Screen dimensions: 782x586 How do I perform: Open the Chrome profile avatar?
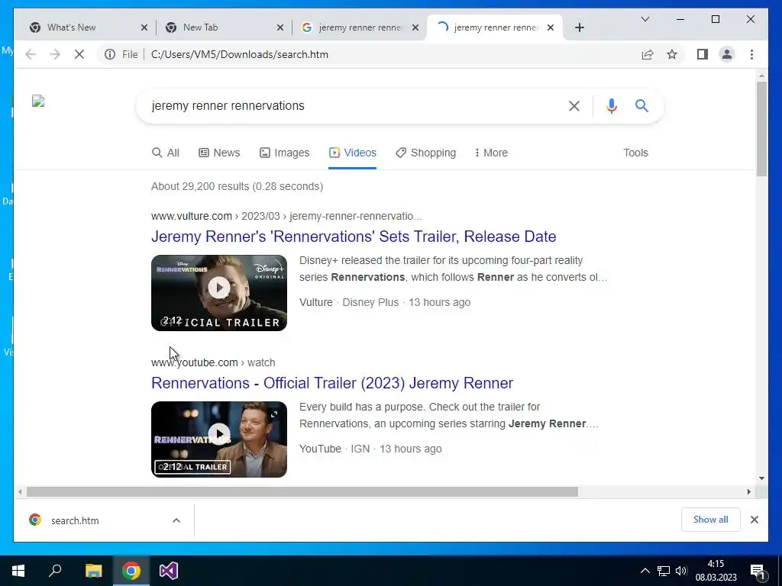click(x=727, y=54)
